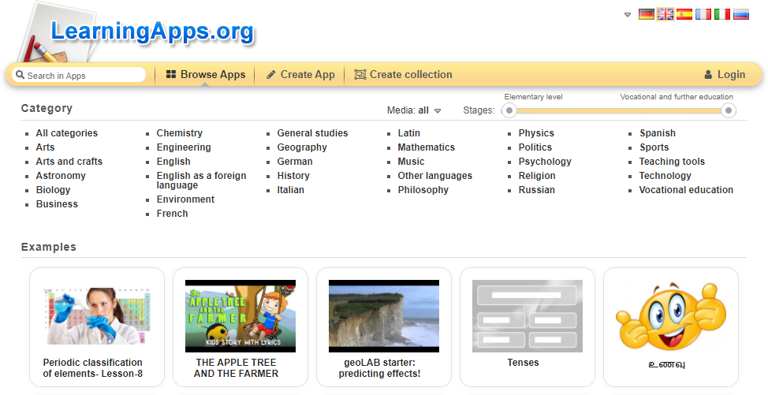Open the General studies category
Screen dimensions: 768x395
pos(312,133)
